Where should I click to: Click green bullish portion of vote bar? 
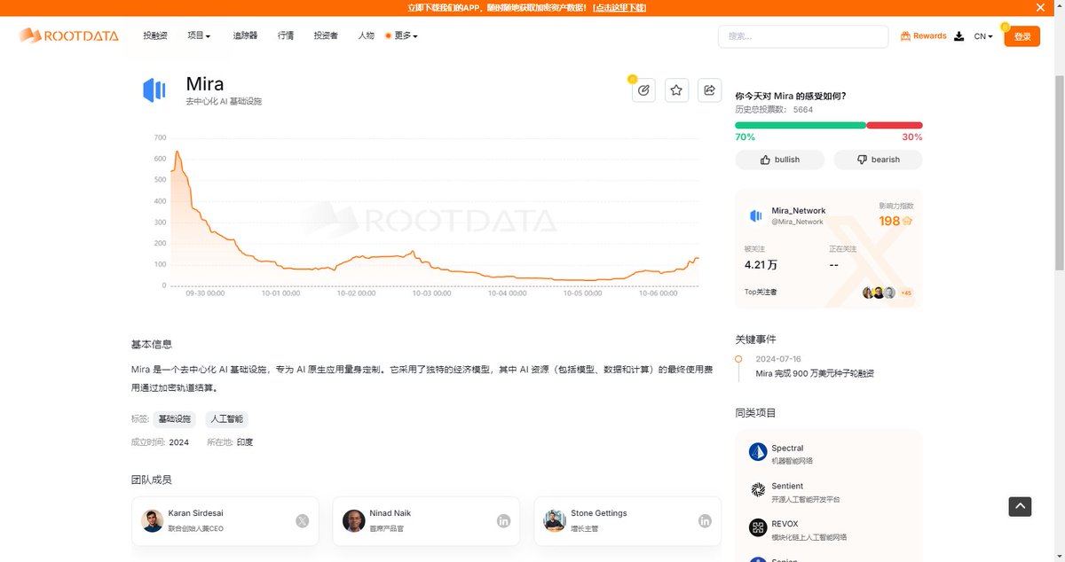tap(800, 126)
